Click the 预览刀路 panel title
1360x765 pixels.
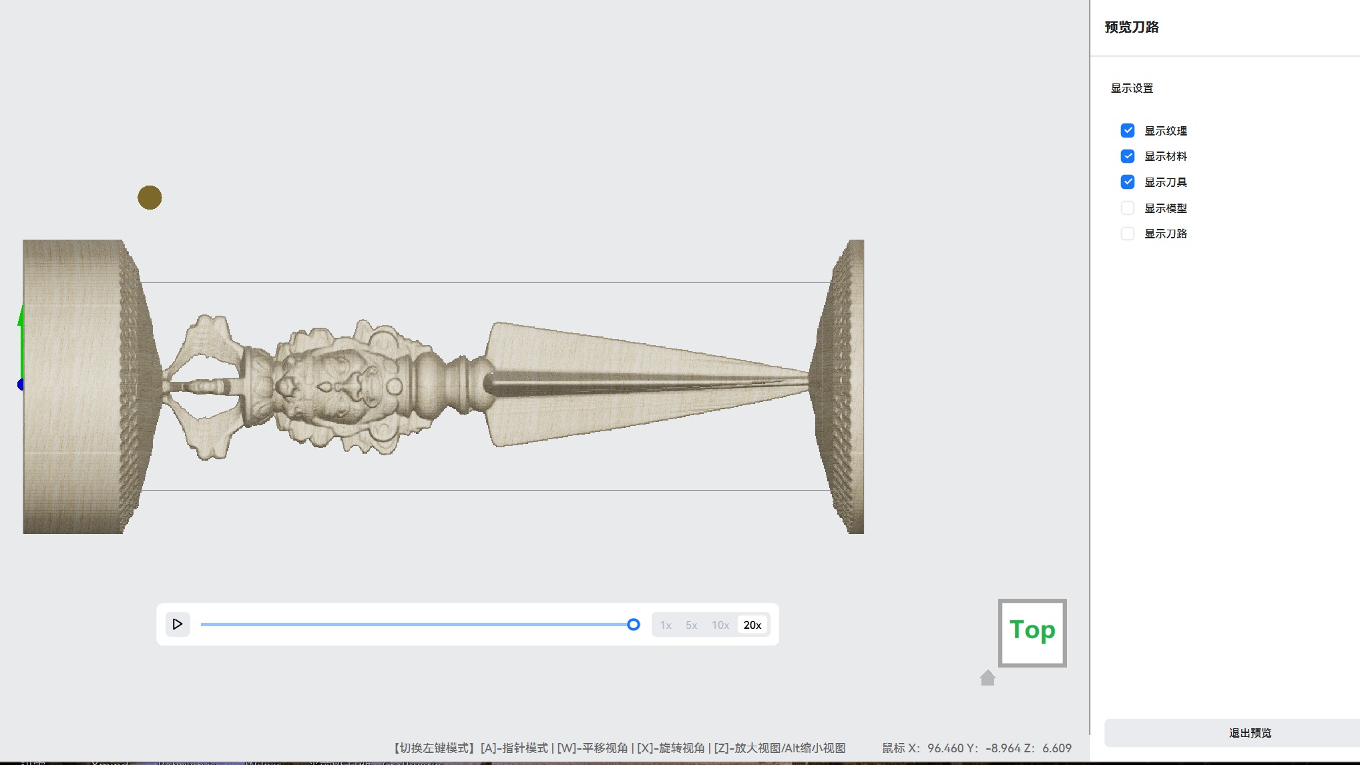click(x=1132, y=27)
